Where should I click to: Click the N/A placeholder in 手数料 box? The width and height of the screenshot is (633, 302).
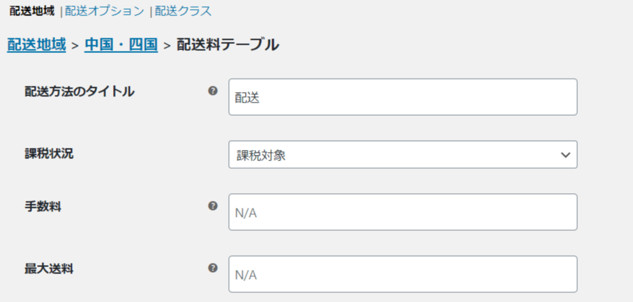pos(246,213)
